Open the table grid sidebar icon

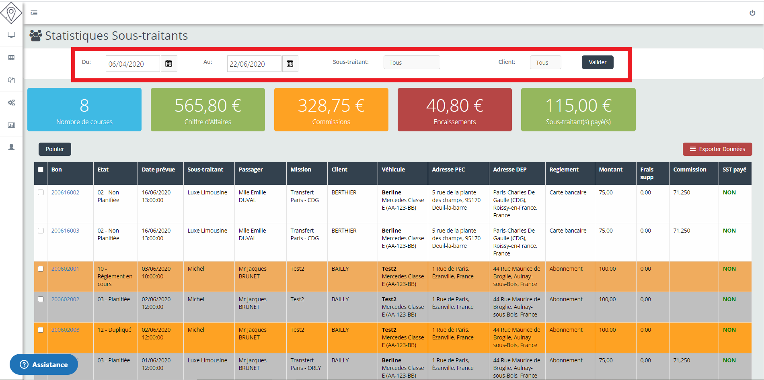[11, 57]
